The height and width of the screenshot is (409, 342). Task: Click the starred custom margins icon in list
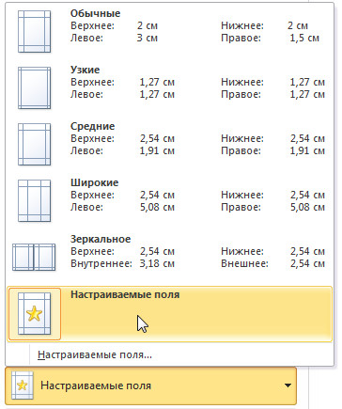click(x=35, y=314)
